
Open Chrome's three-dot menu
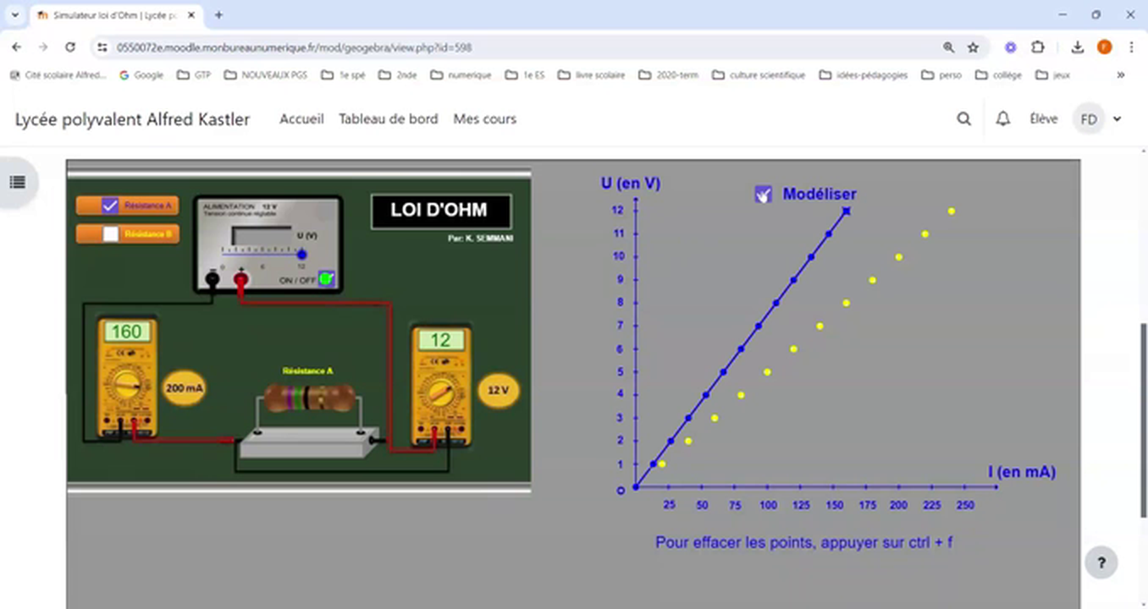1132,48
